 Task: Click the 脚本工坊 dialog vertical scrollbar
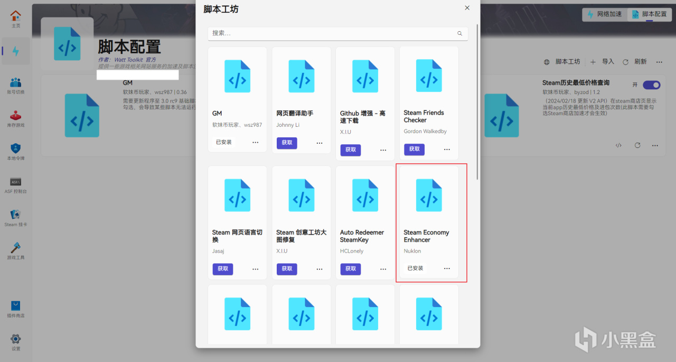point(477,102)
